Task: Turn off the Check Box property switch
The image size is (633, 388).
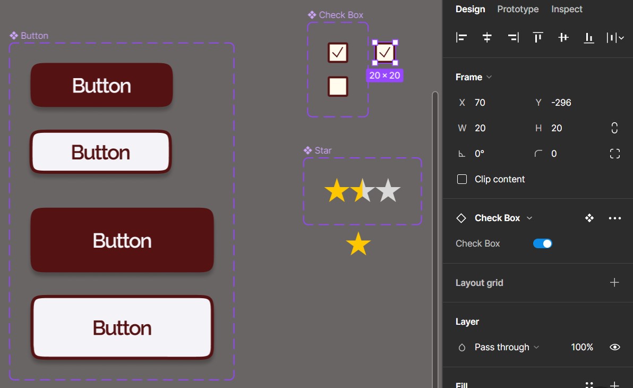Action: (x=542, y=244)
